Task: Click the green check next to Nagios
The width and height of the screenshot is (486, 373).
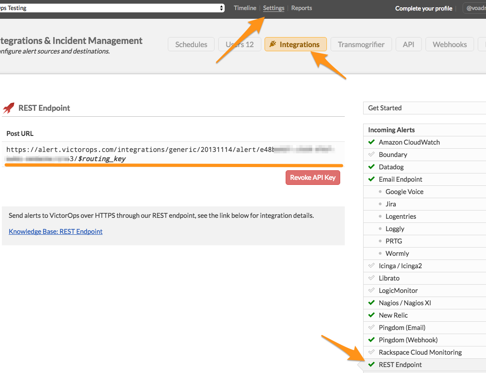Action: 371,303
